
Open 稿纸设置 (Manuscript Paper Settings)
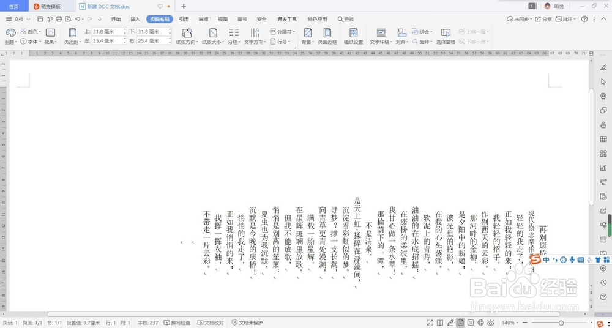point(353,33)
